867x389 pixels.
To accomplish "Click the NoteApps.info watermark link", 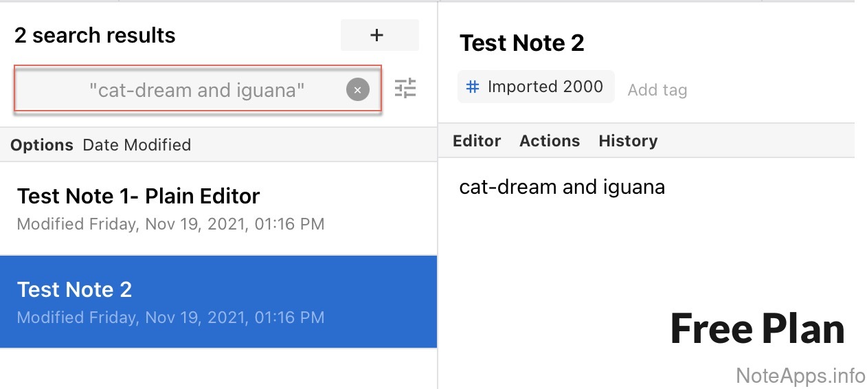I will point(800,375).
